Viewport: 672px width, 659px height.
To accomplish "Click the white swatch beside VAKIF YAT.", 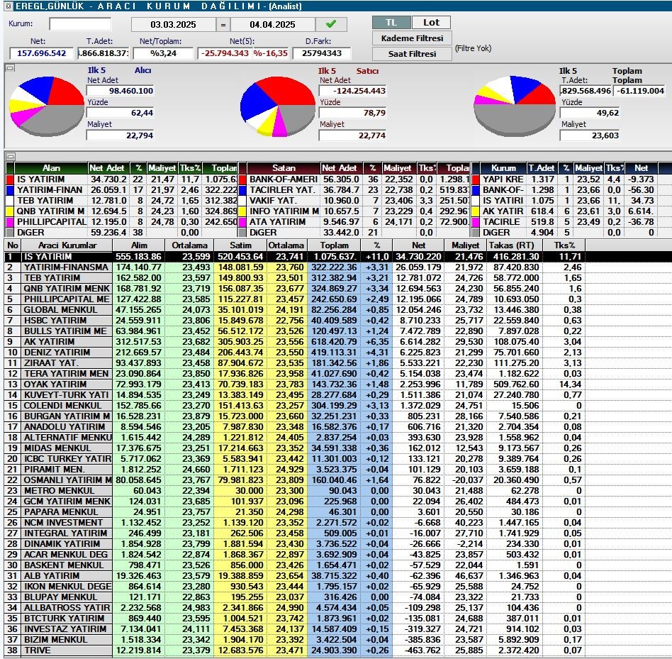I will tap(242, 201).
